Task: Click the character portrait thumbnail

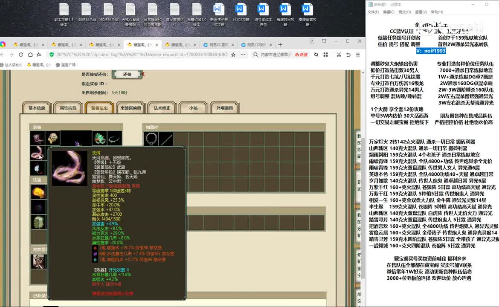Action: pos(38,261)
